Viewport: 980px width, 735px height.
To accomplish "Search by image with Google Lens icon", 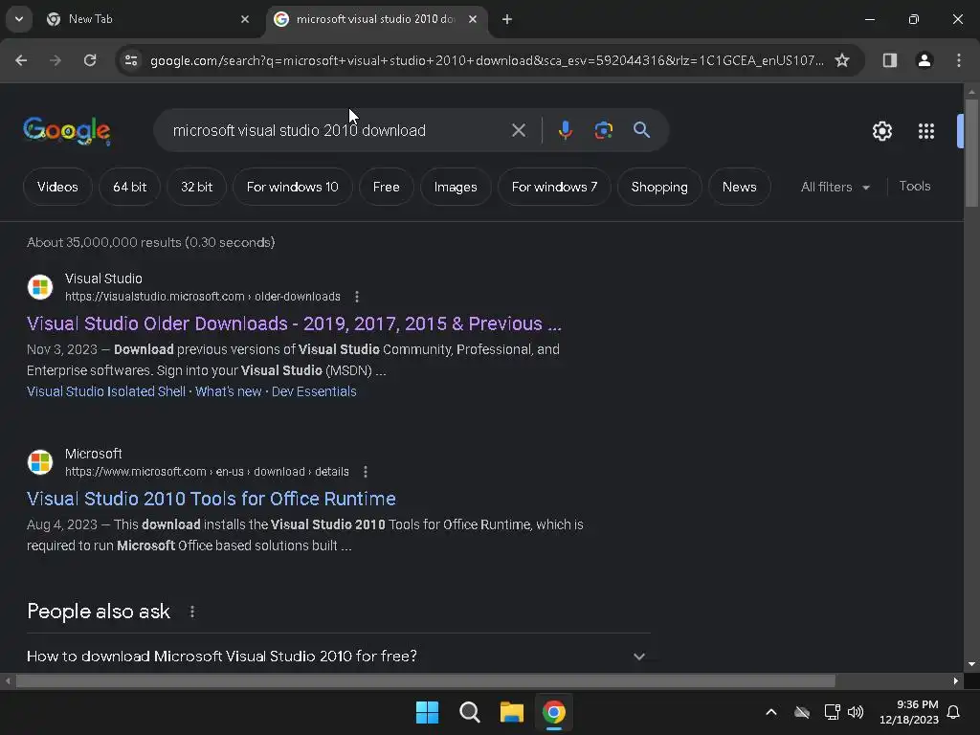I will click(x=603, y=130).
